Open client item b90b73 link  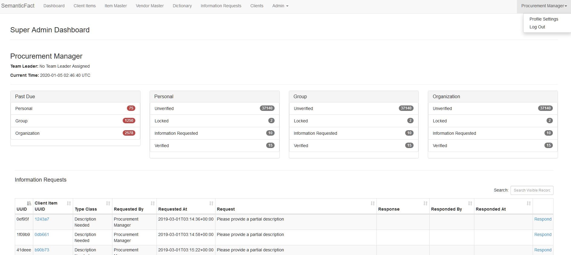tap(42, 250)
